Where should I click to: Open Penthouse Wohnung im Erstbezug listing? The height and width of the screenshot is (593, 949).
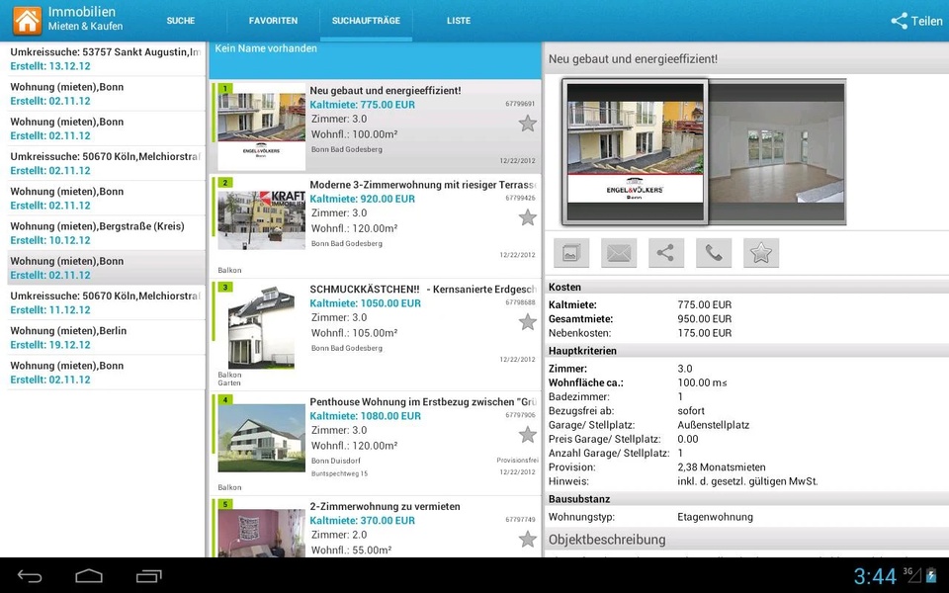click(x=376, y=443)
